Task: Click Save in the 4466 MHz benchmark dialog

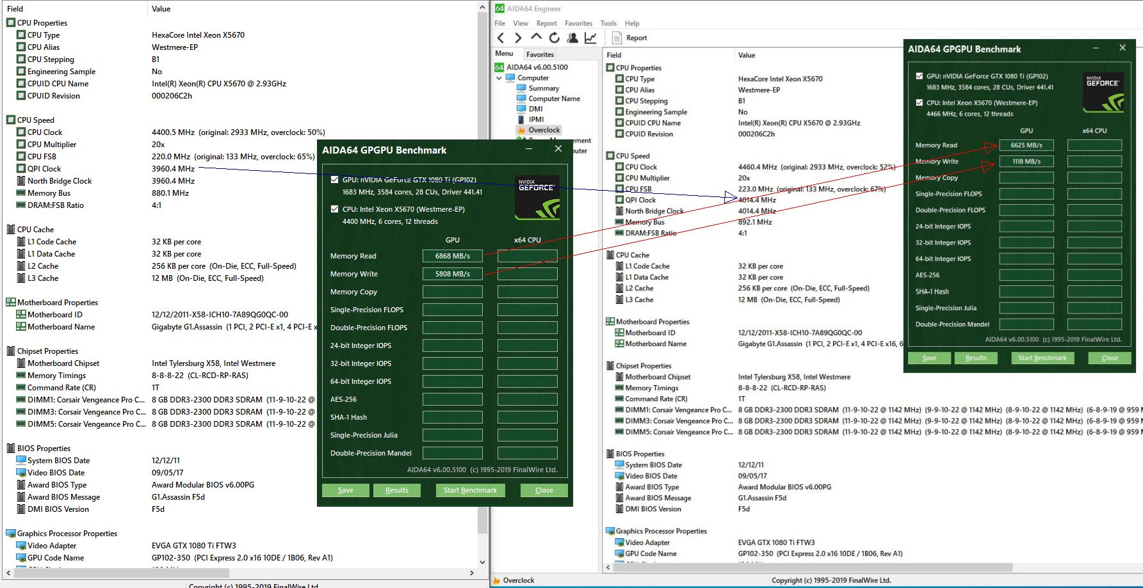Action: (x=929, y=358)
